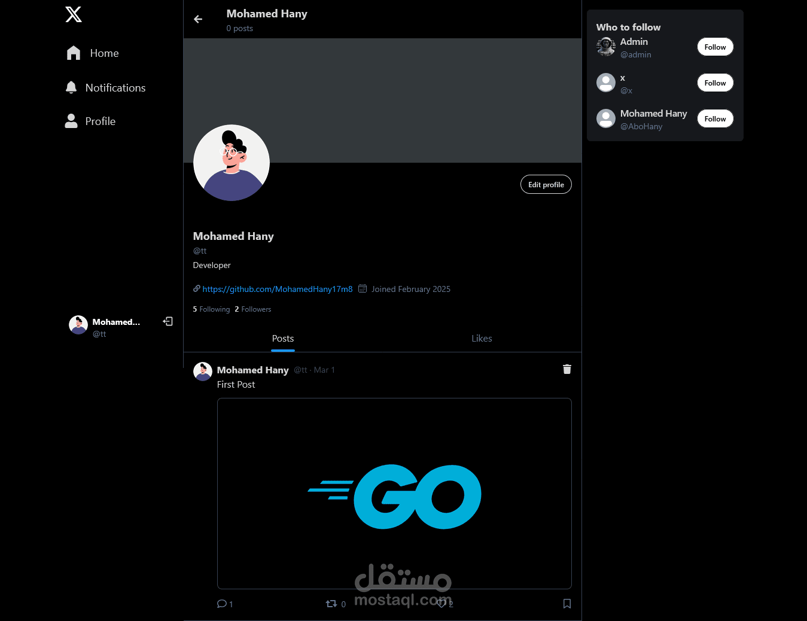The width and height of the screenshot is (807, 621).
Task: Switch to the Likes tab
Action: point(482,339)
